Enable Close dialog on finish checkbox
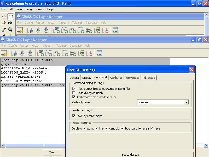This screenshot has width=209, height=157. pos(74,93)
